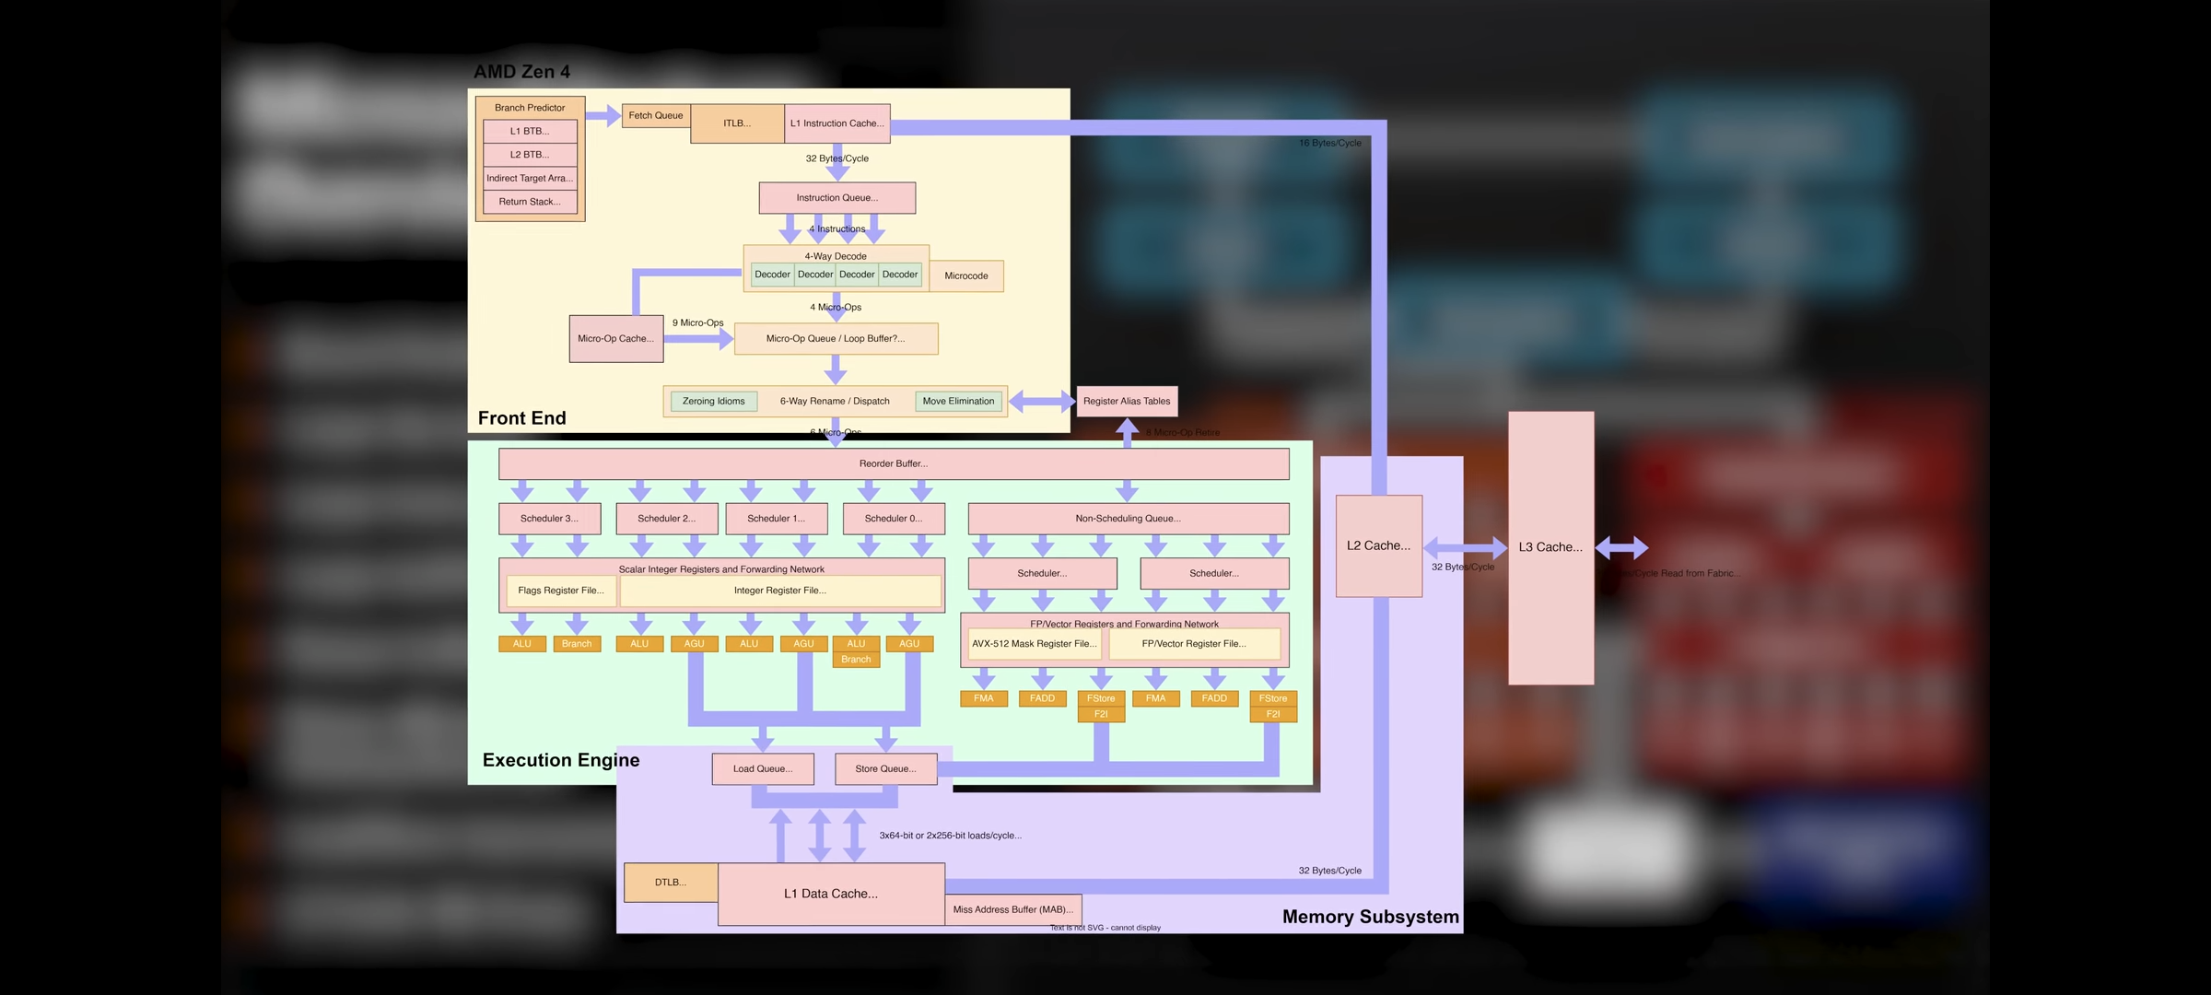Select the "DTLB..." block

[x=671, y=883]
